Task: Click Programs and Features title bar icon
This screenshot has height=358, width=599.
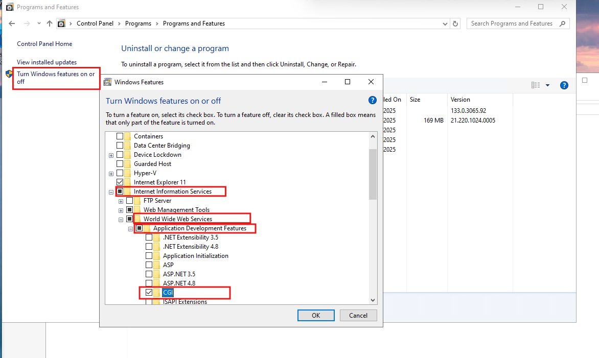Action: (x=10, y=7)
